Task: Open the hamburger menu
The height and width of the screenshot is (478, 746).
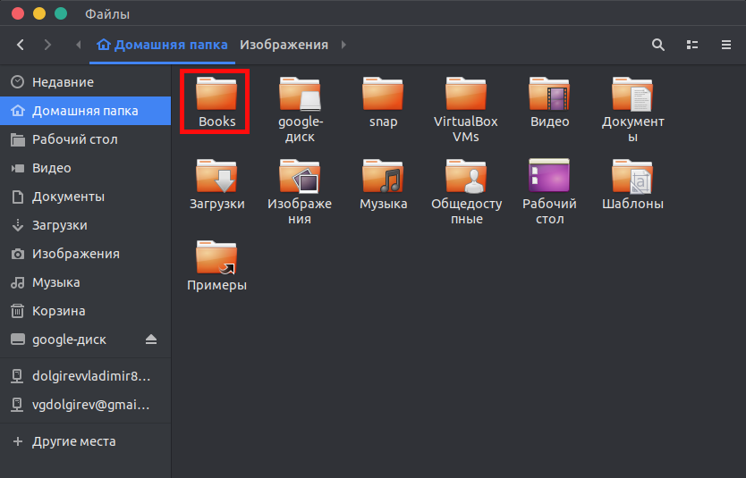Action: [x=726, y=45]
